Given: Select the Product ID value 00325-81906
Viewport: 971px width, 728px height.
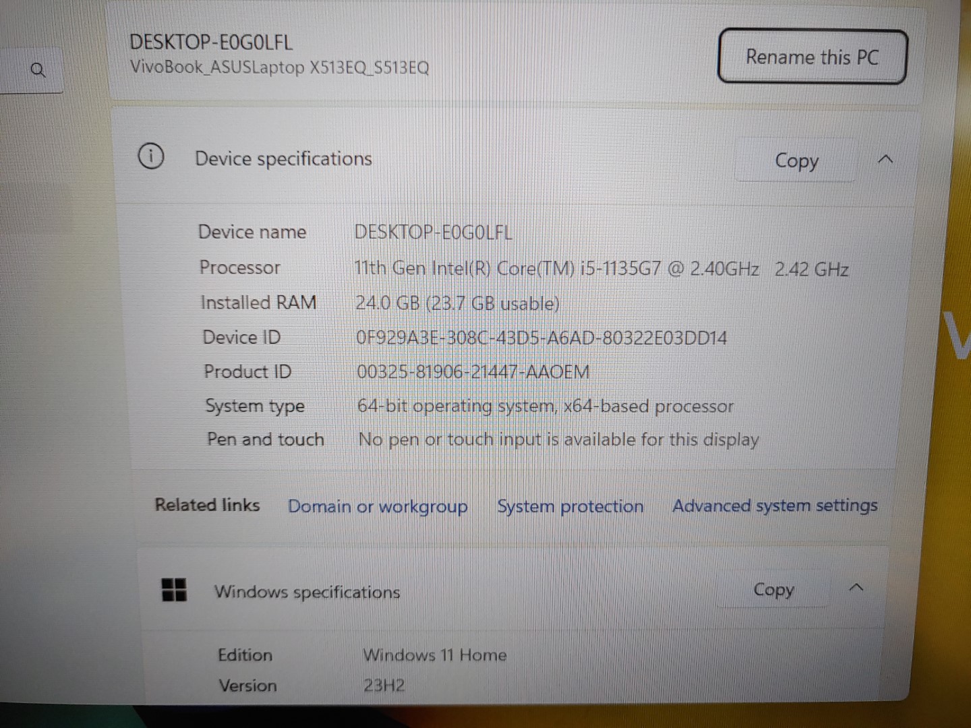Looking at the screenshot, I should [473, 372].
